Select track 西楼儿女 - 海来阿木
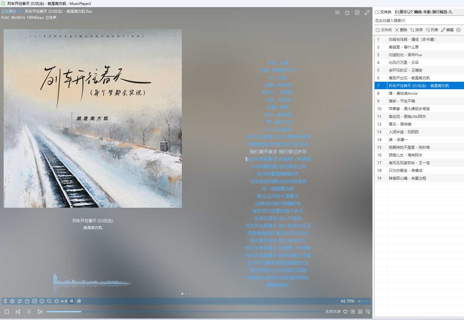Screen dimensions: 464x320 419,155
